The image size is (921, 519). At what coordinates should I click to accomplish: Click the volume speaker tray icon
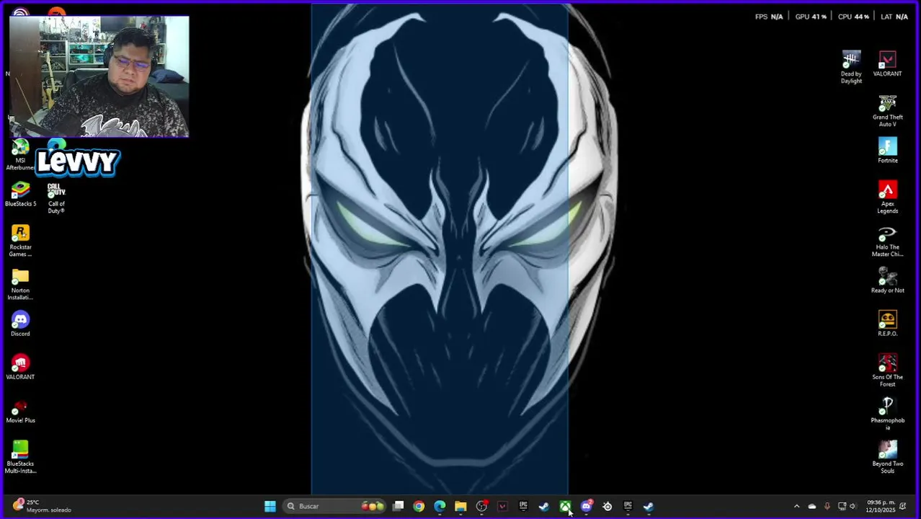853,507
